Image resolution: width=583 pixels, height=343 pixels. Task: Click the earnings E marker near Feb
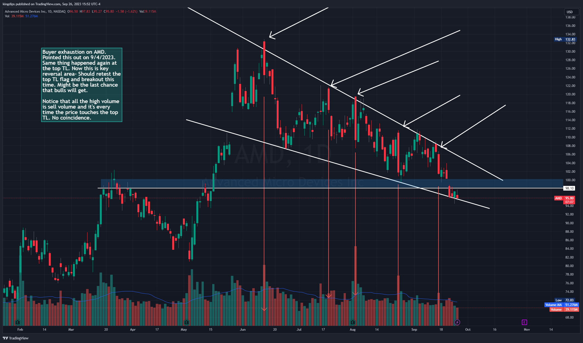[x=18, y=322]
